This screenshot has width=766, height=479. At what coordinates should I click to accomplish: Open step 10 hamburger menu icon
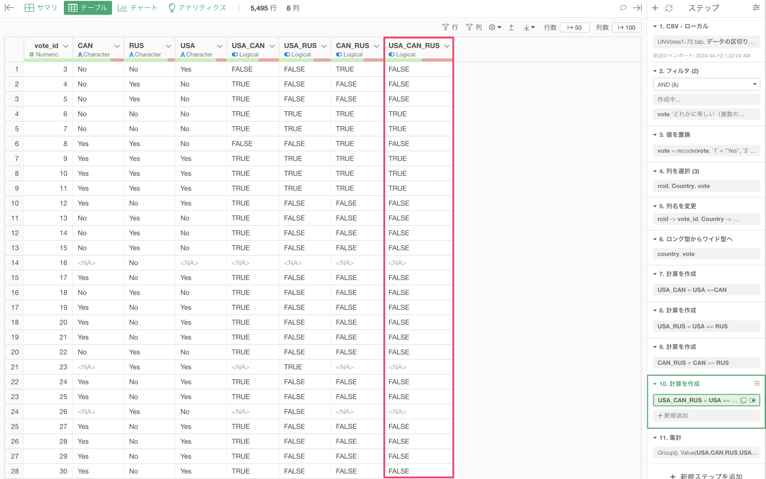click(757, 383)
